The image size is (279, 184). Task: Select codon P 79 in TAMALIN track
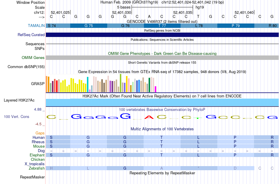tap(236, 26)
